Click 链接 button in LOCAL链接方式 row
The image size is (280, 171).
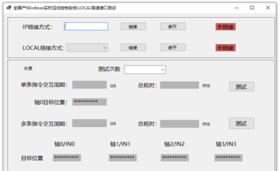pyautogui.click(x=133, y=47)
